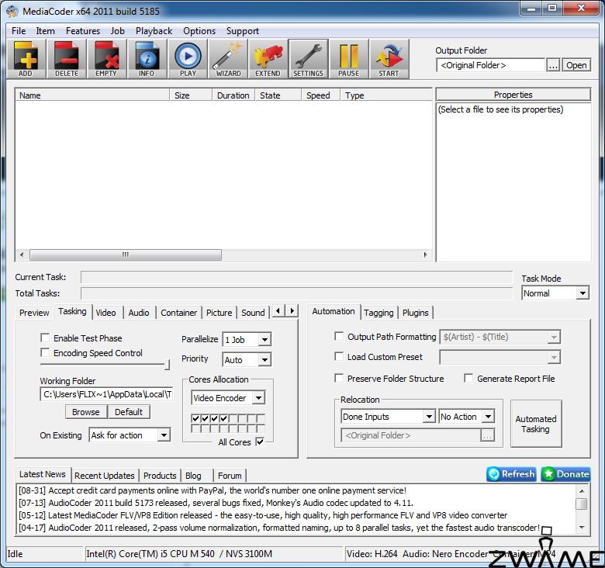
Task: Click the Working Folder path field
Action: tap(106, 394)
